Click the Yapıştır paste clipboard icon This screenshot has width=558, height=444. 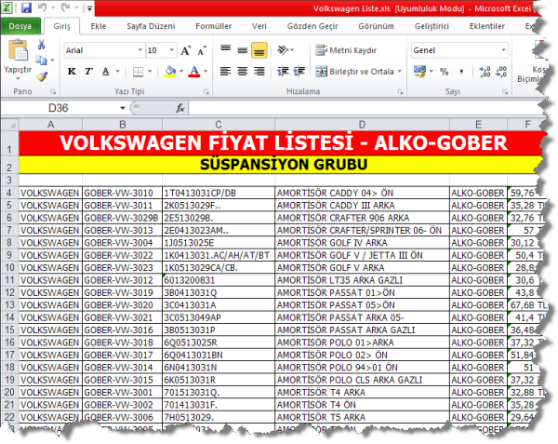18,50
